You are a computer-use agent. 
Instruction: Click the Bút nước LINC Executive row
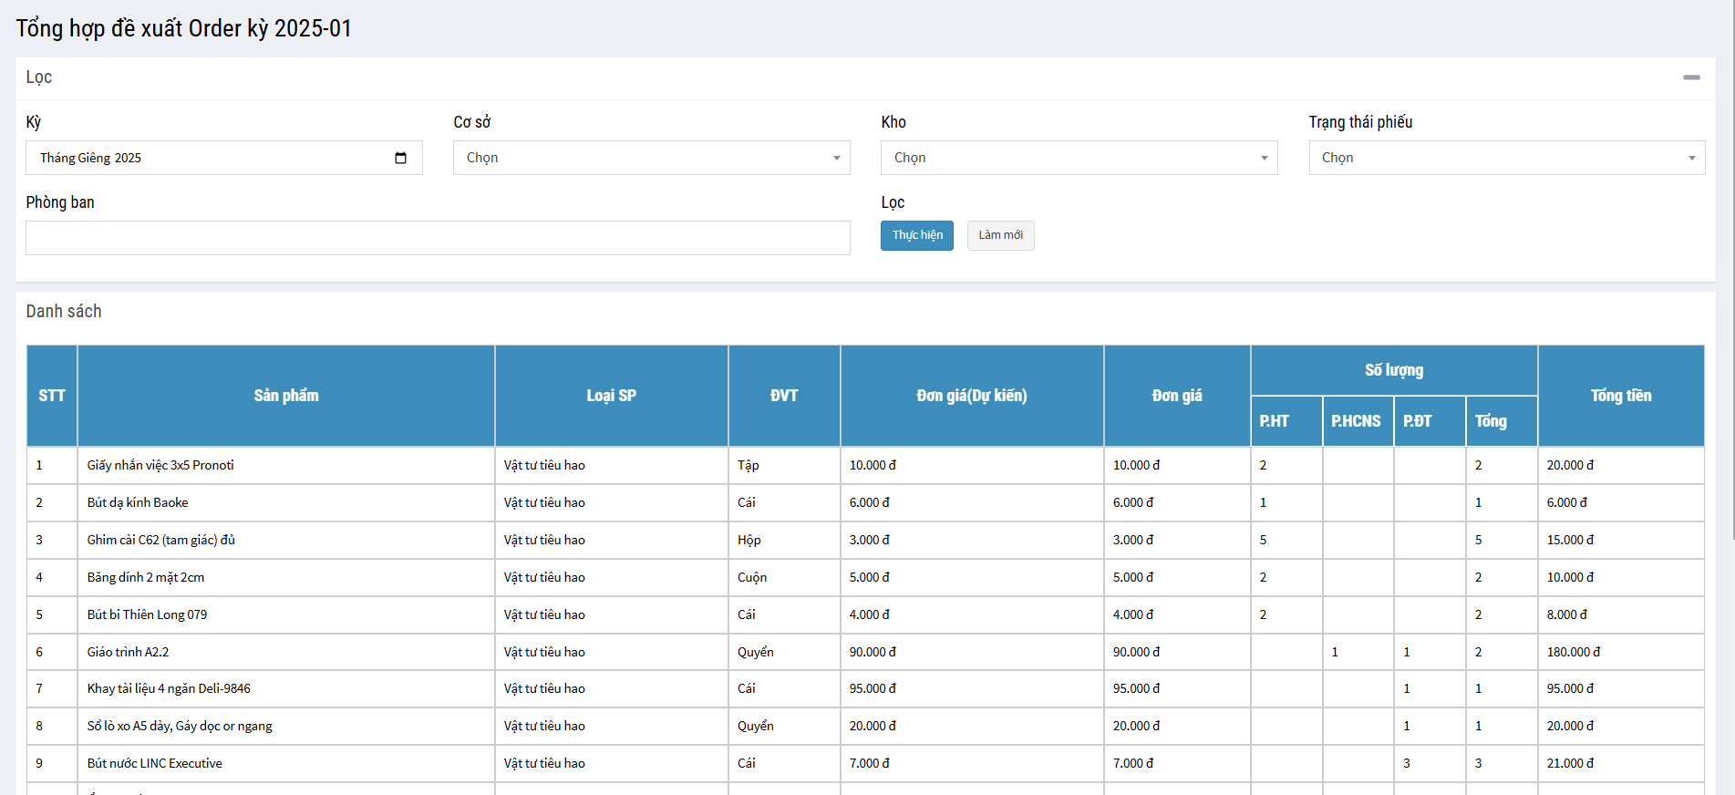coord(155,763)
